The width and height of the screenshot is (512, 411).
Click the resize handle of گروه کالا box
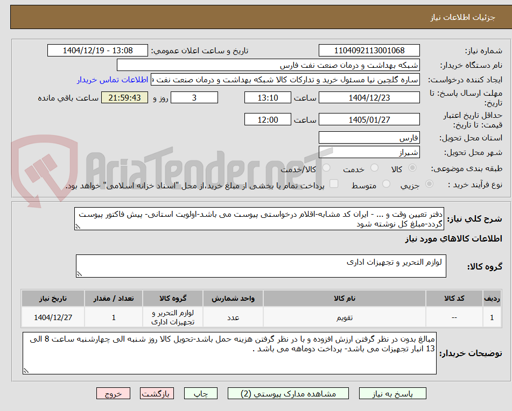click(x=79, y=274)
